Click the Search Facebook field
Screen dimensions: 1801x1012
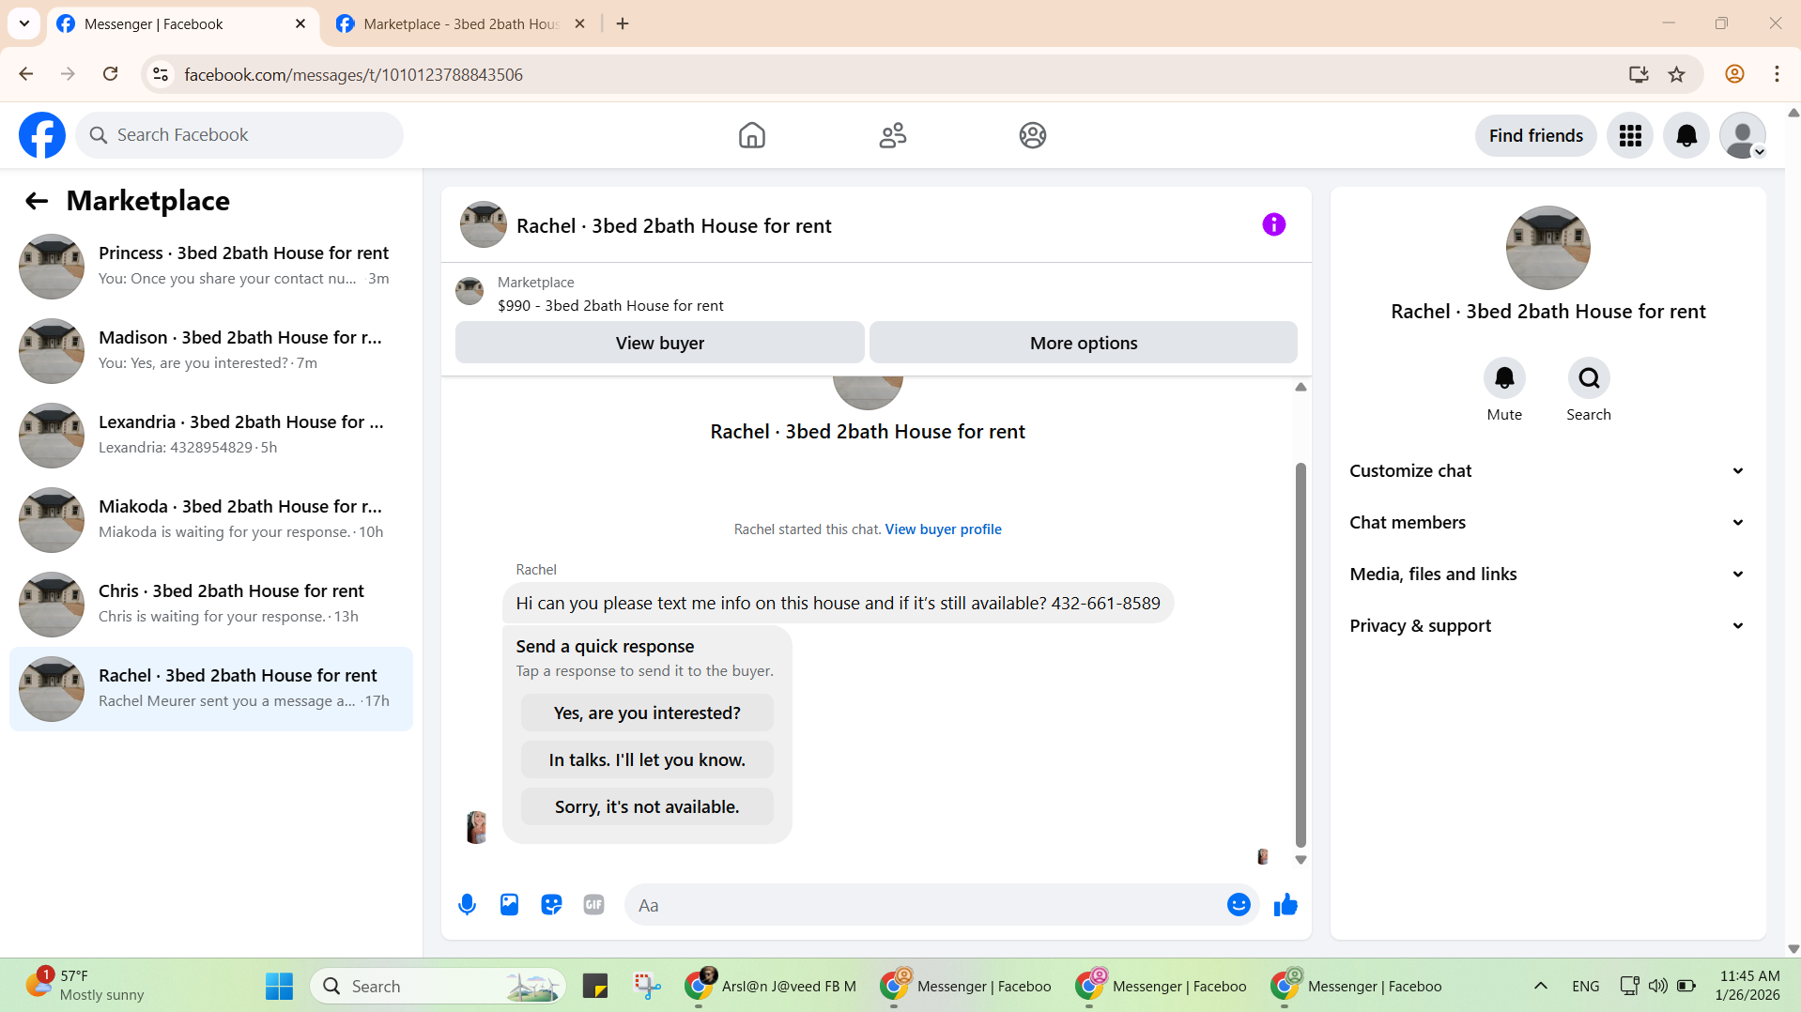[239, 135]
